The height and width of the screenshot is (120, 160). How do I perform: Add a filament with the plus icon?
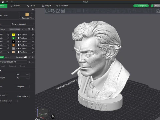point(23,29)
